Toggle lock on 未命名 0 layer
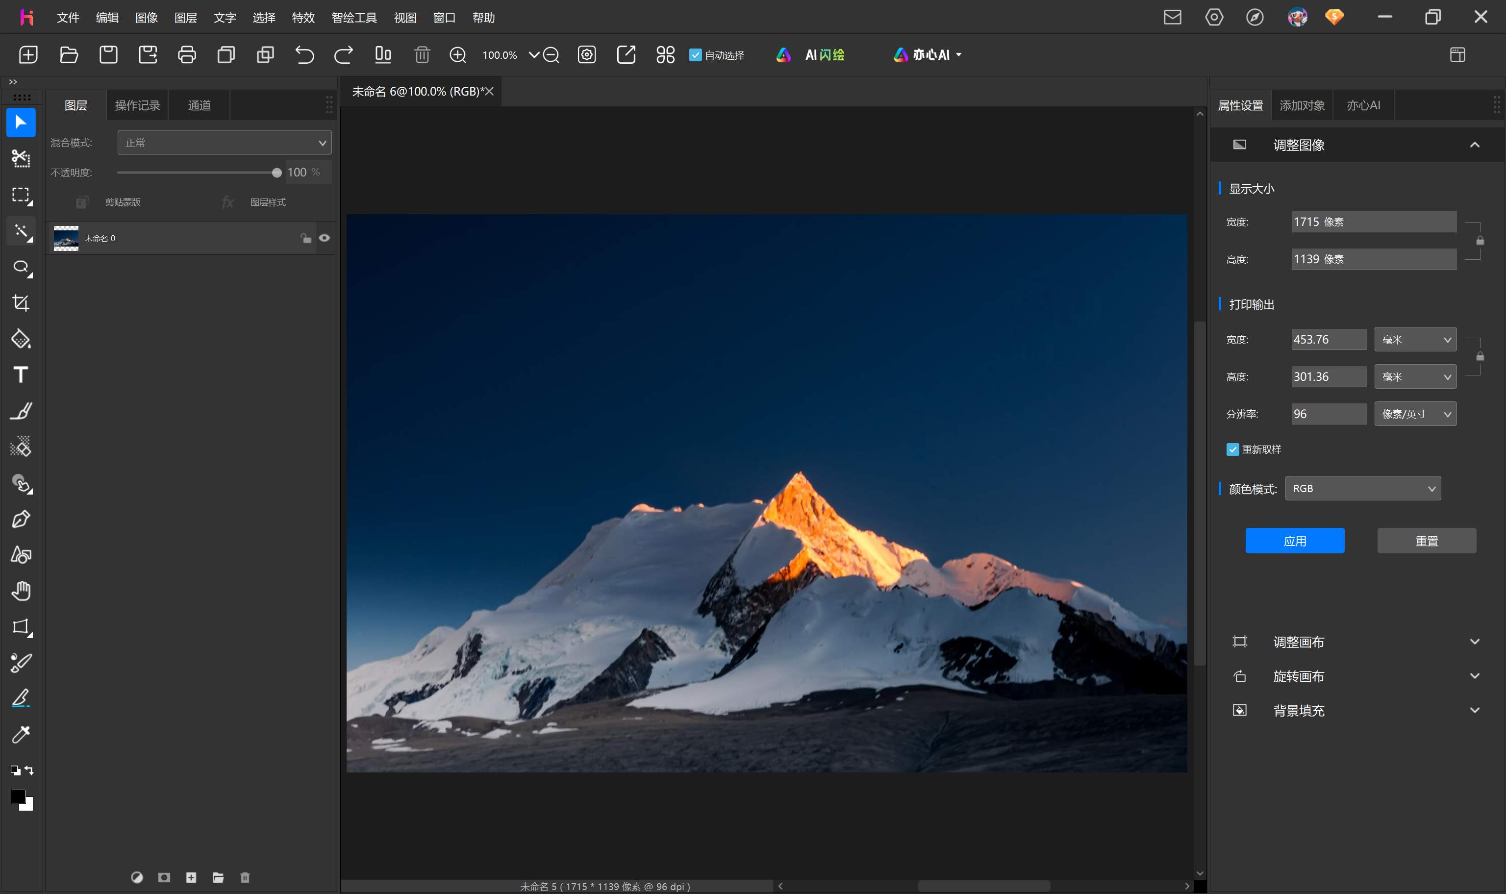1506x894 pixels. (306, 238)
